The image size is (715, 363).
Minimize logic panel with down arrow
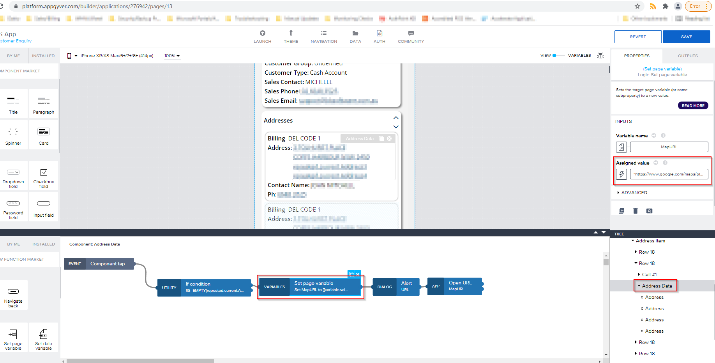point(604,232)
